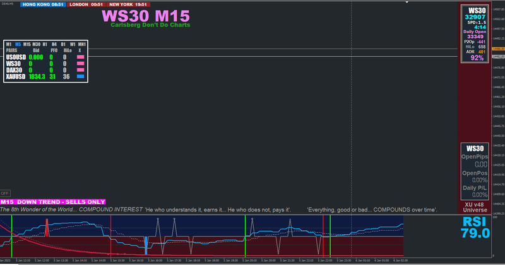Select the highlighted M5 timeframe
Image resolution: width=505 pixels, height=265 pixels.
click(18, 44)
